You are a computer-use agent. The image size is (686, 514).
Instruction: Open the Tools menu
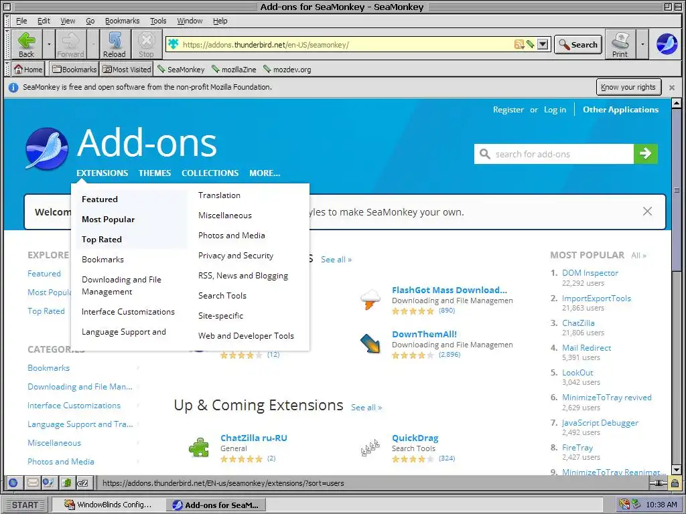(158, 21)
